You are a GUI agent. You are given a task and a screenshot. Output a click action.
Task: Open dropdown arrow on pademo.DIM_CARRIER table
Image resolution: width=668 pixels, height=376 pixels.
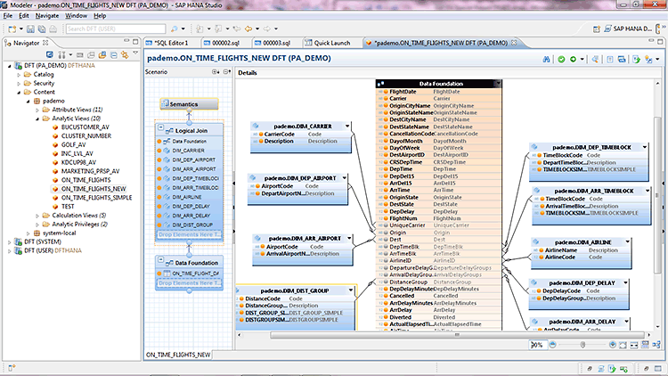tap(347, 127)
